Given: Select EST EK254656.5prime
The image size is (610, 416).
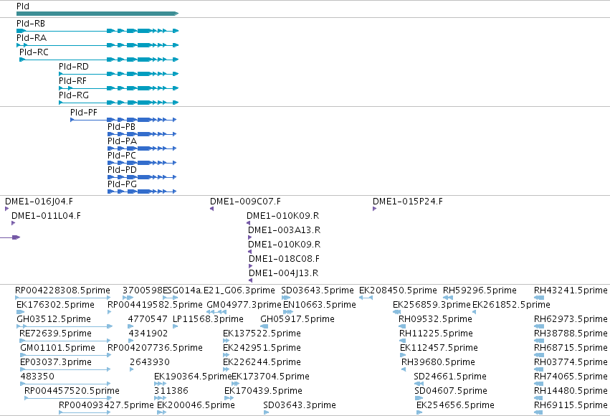Looking at the screenshot, I should (419, 412).
